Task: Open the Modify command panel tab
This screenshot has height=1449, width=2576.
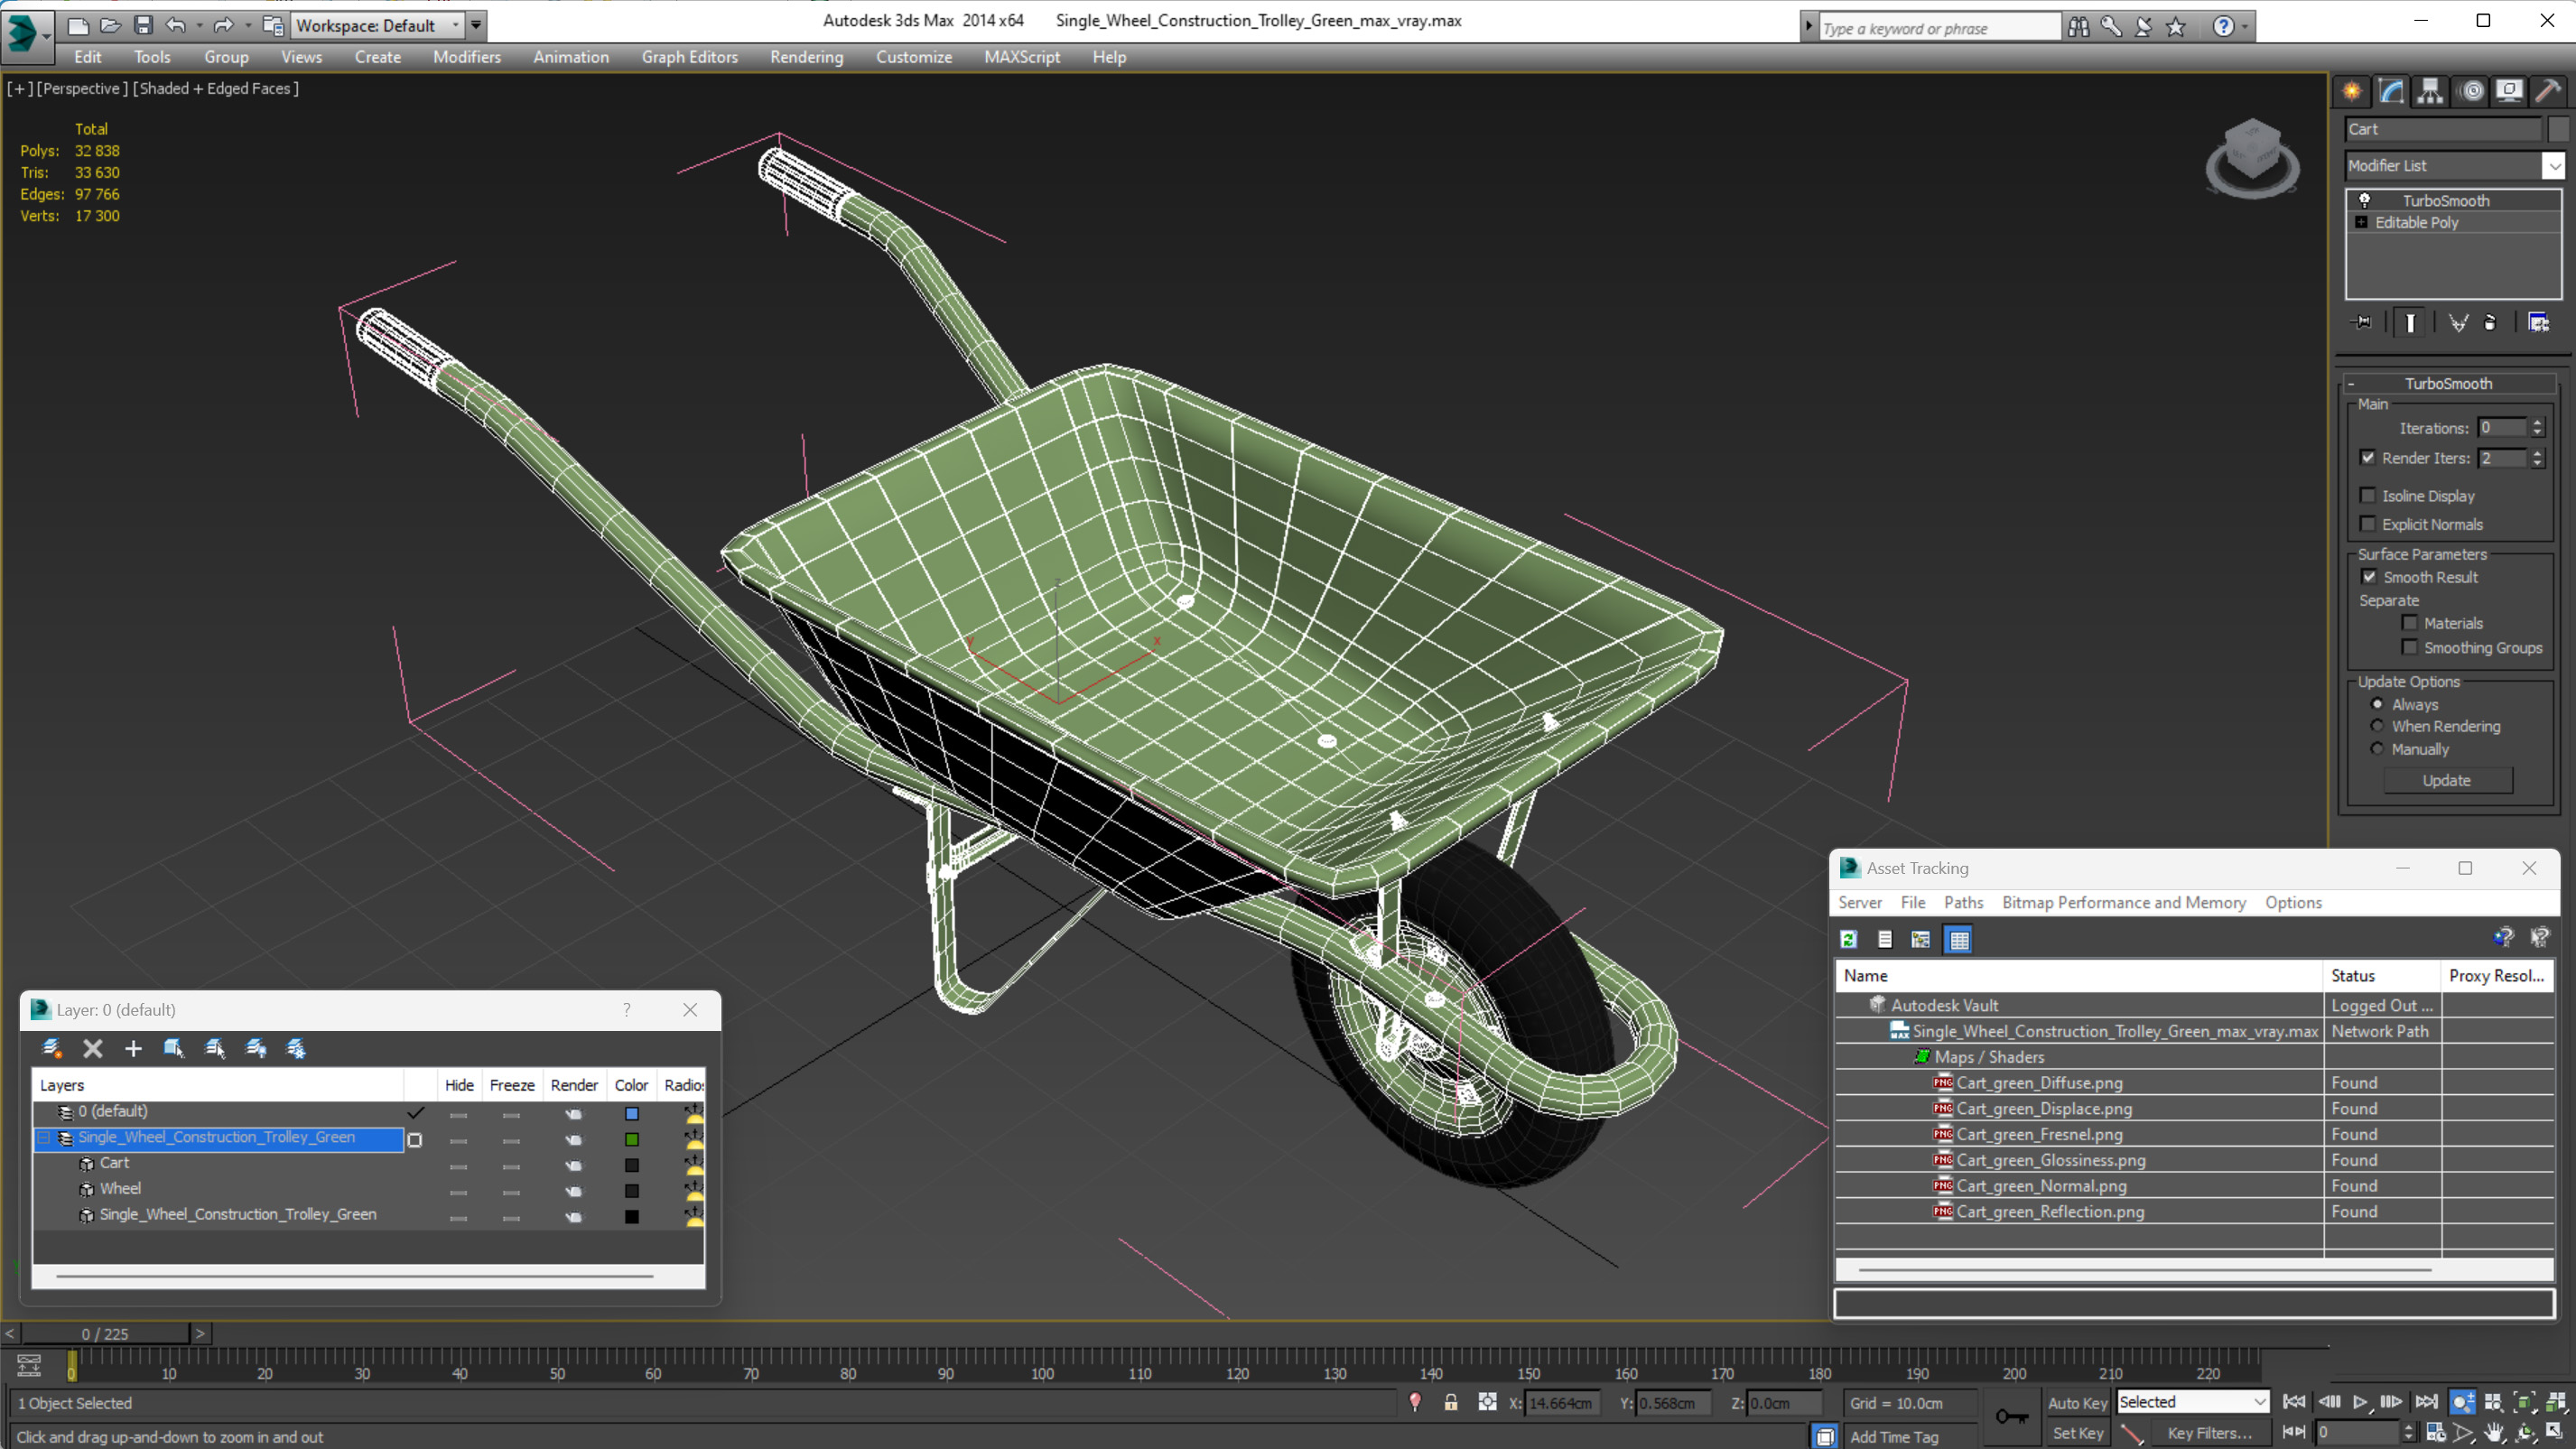Action: (2391, 91)
